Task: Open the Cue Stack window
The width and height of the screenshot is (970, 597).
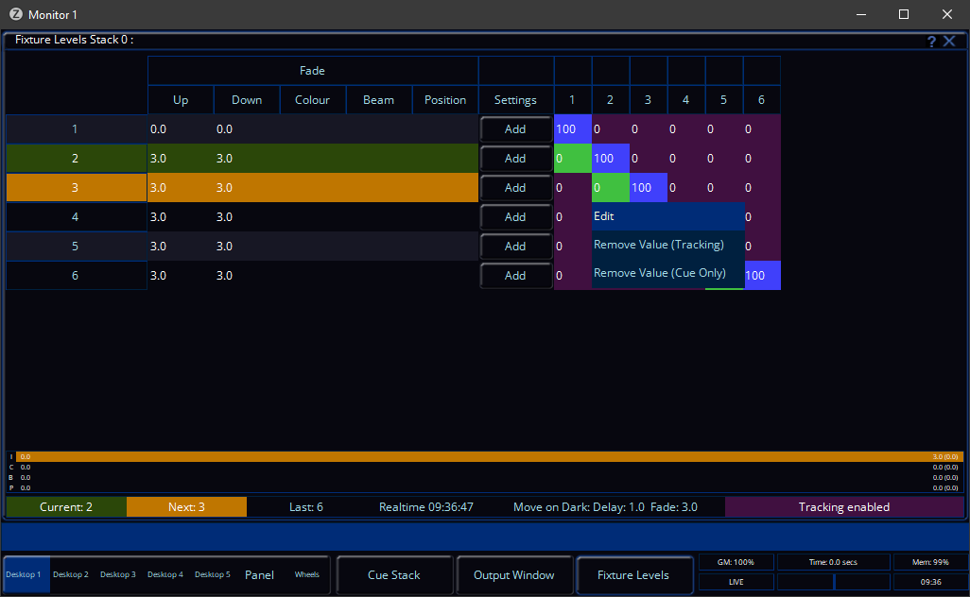Action: (394, 574)
